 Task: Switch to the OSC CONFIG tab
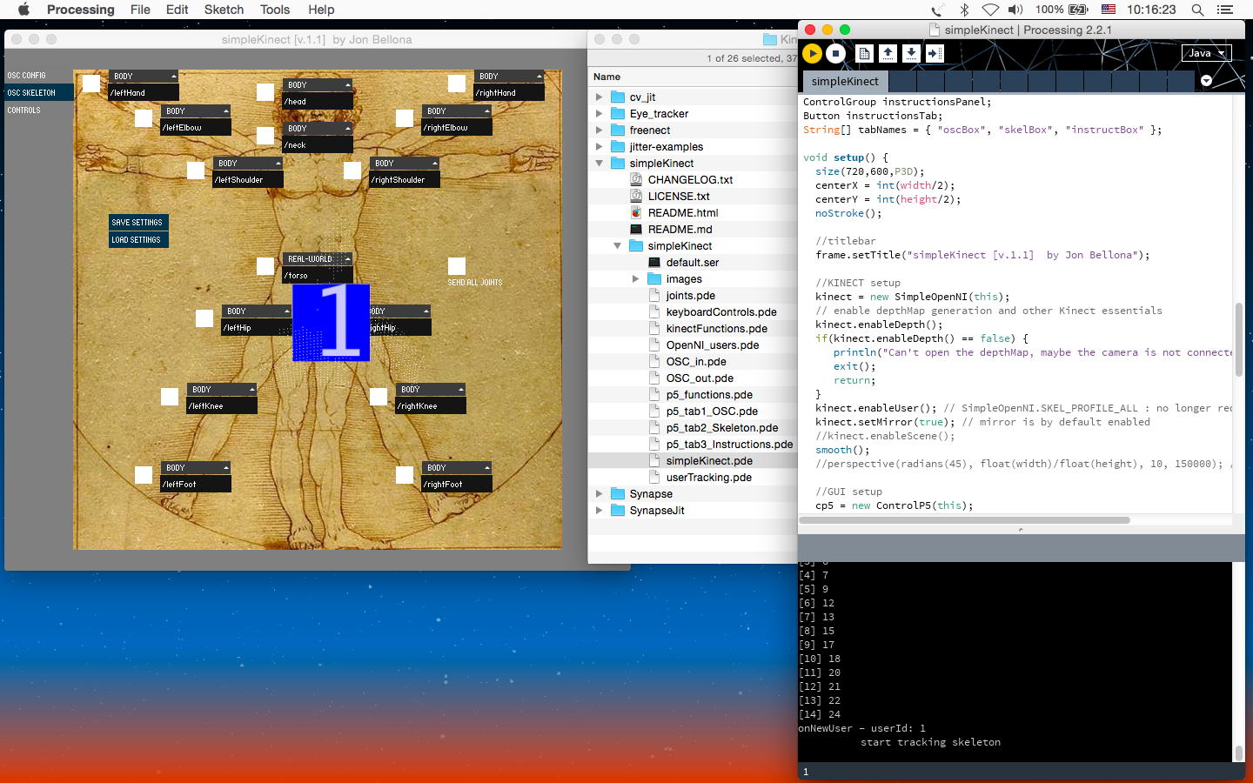tap(27, 76)
